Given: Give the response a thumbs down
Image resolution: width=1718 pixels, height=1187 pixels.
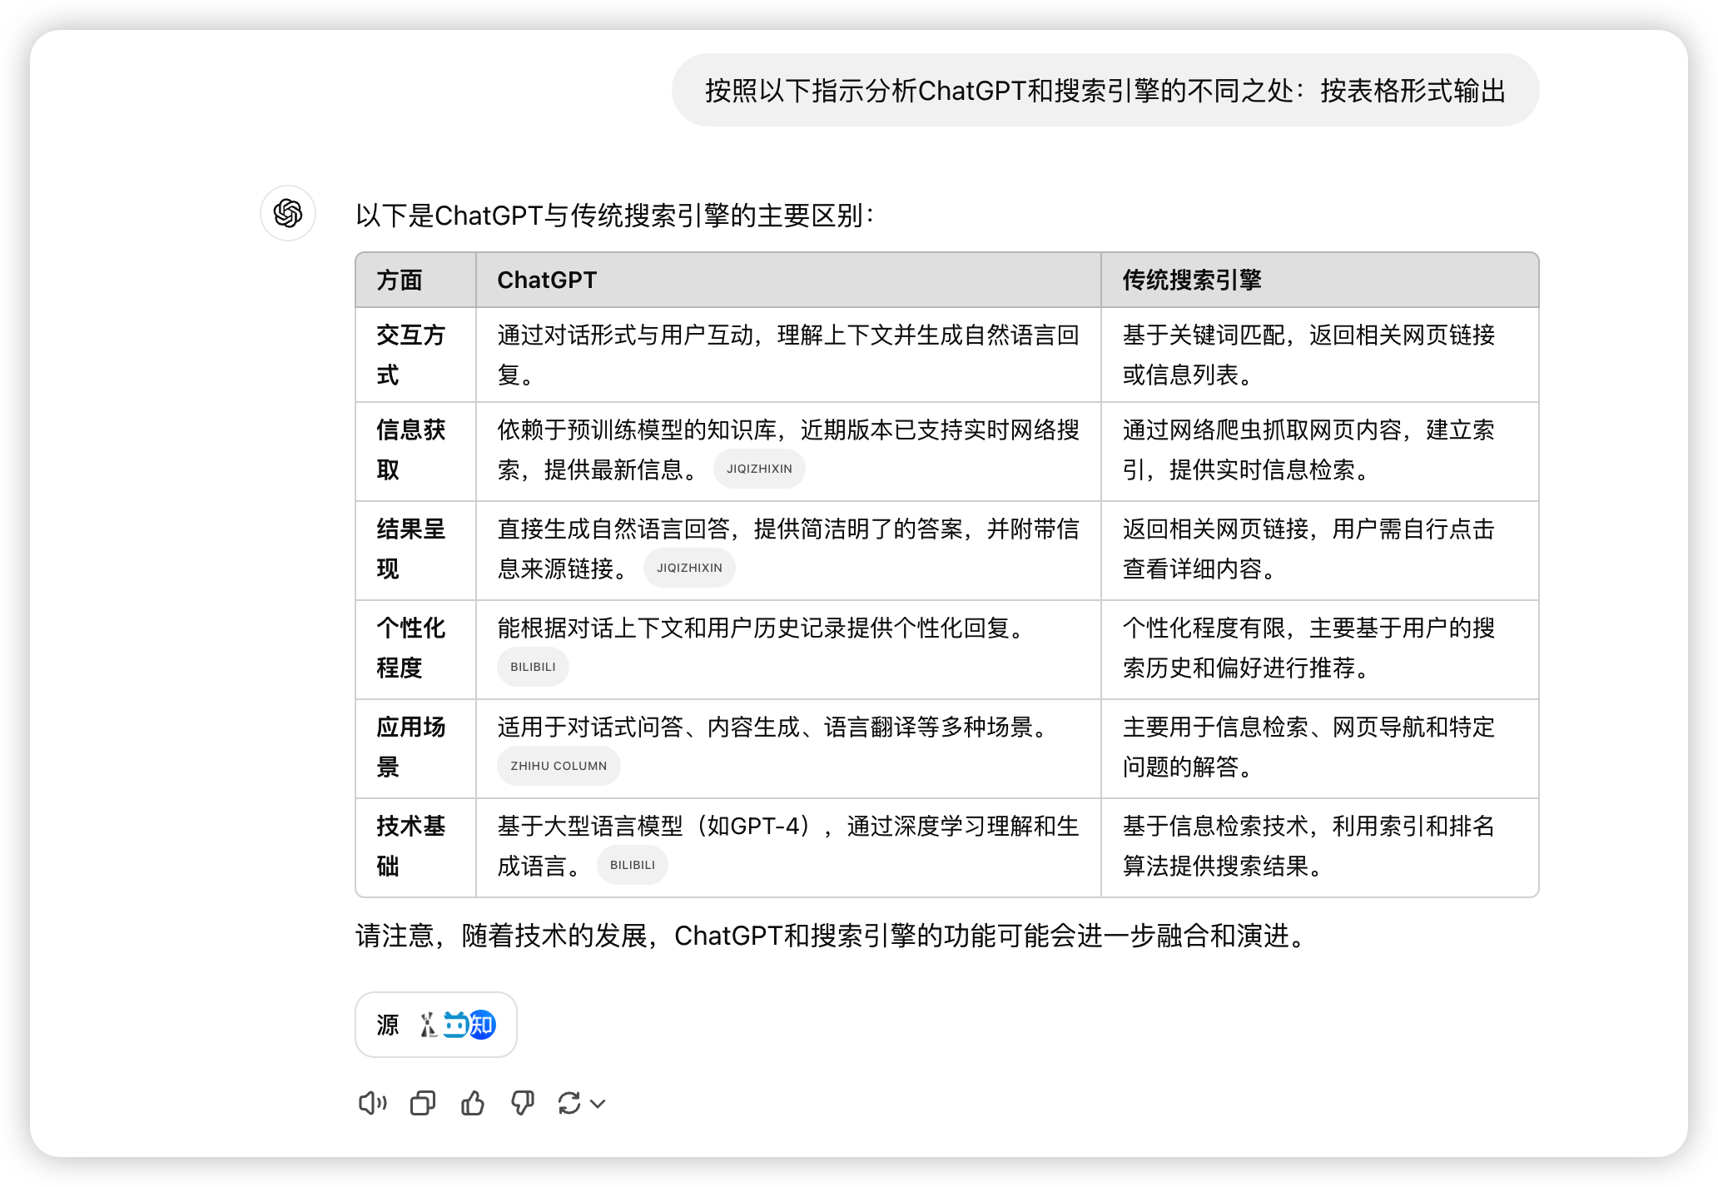Looking at the screenshot, I should pos(522,1104).
